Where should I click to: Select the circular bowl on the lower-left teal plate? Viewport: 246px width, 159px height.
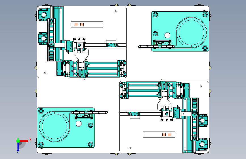tap(54, 126)
